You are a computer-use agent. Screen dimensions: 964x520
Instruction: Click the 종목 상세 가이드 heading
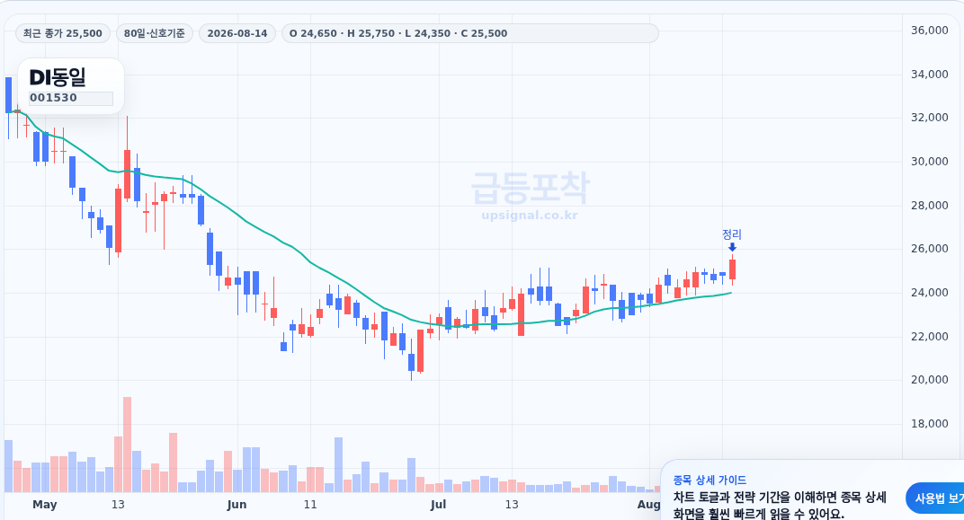coord(710,480)
